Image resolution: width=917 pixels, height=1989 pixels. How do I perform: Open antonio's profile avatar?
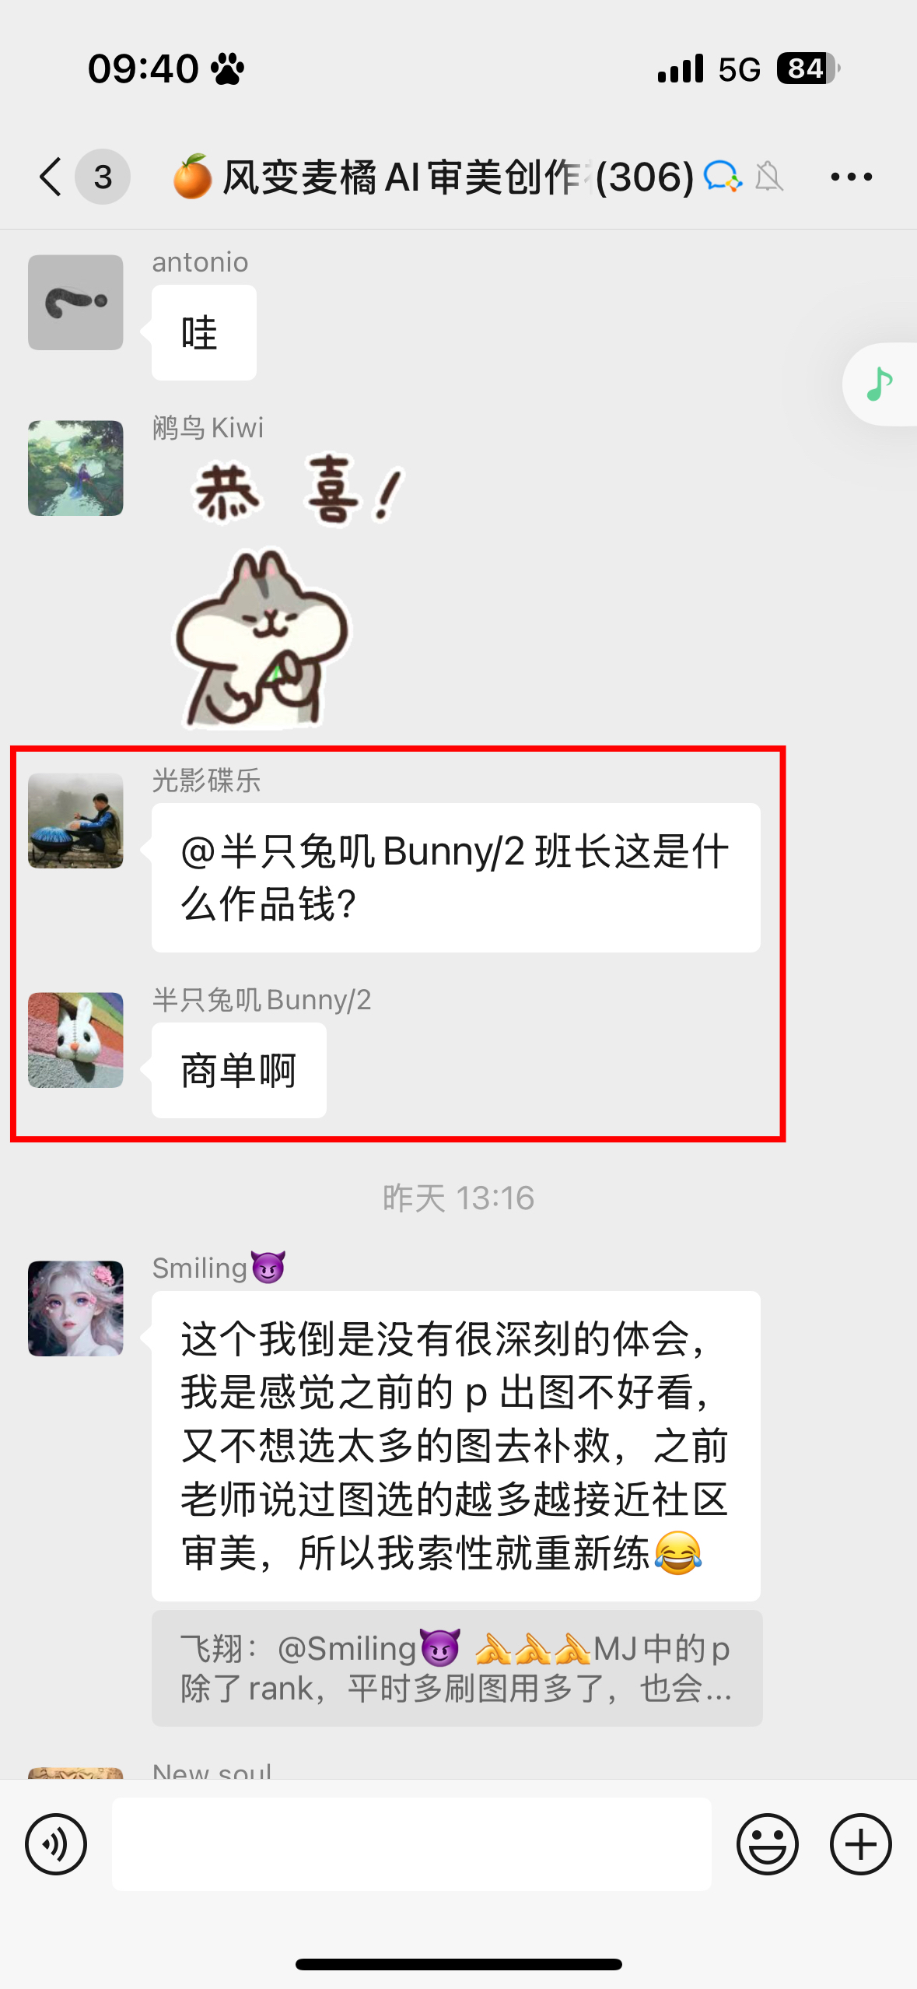point(75,302)
